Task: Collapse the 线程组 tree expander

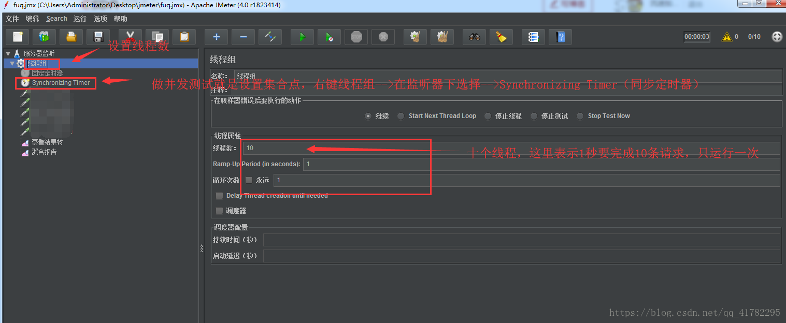Action: pos(12,64)
